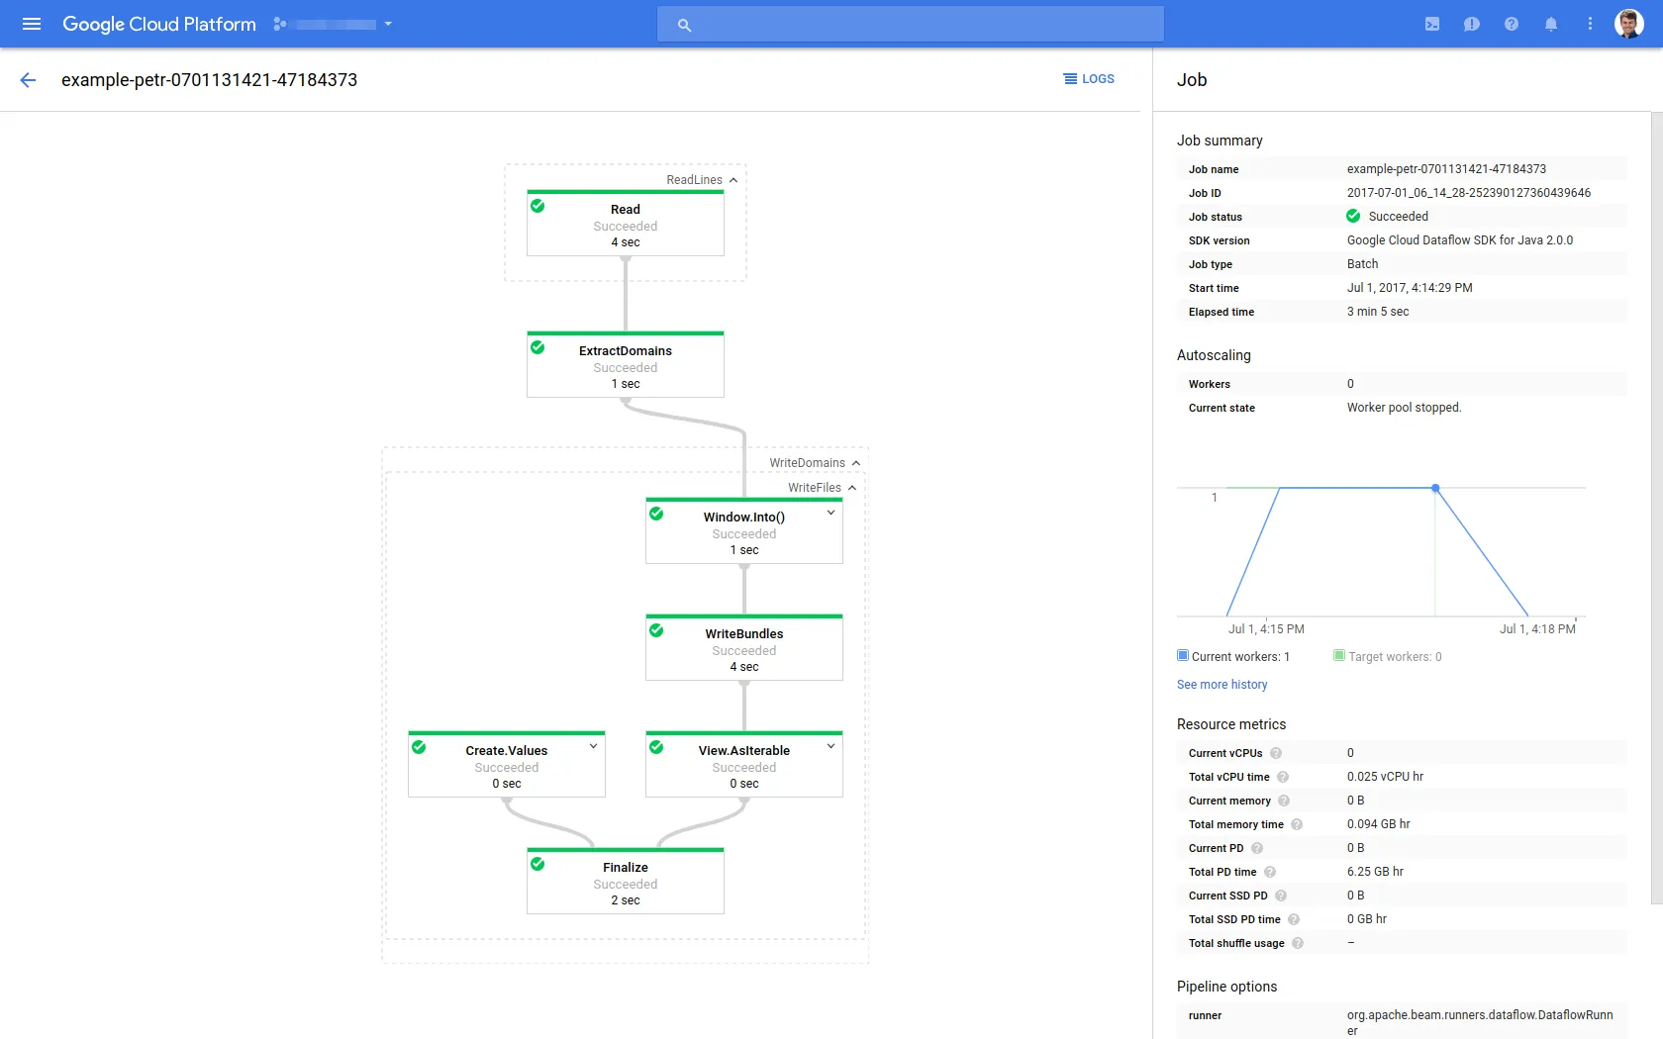This screenshot has width=1663, height=1039.
Task: Click help icon beside Total PD time
Action: coord(1270,872)
